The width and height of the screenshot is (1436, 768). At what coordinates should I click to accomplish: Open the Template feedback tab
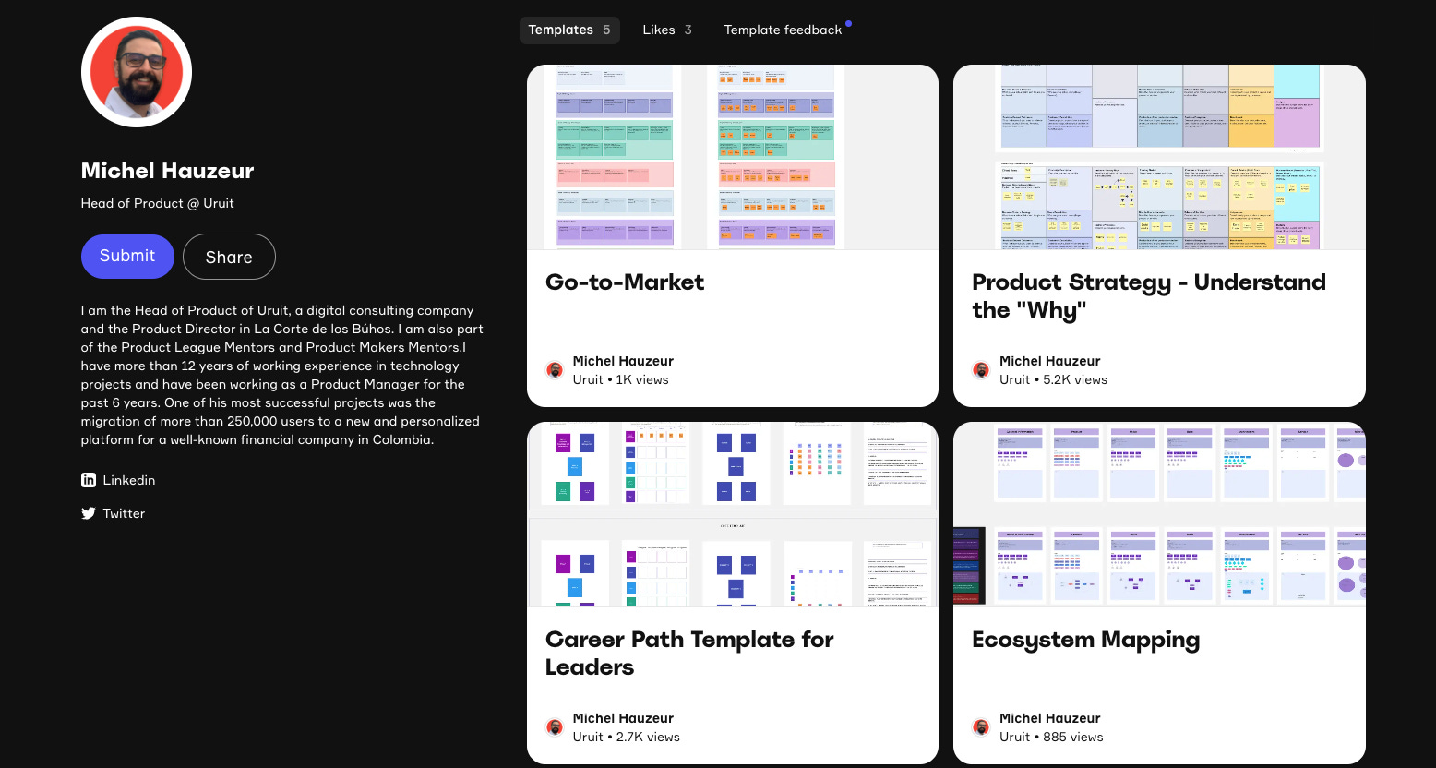click(784, 30)
